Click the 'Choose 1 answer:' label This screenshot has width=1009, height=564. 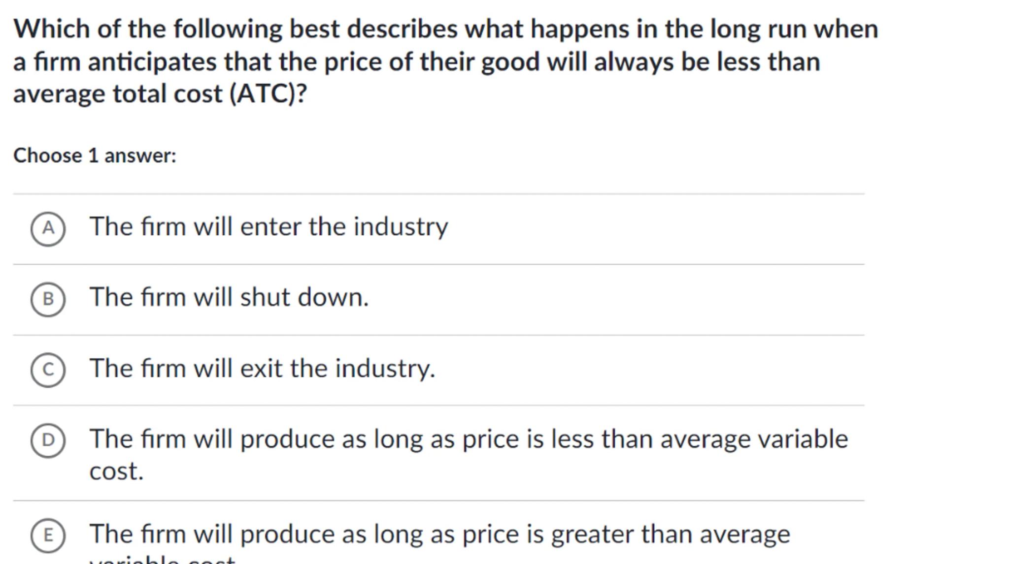click(95, 156)
